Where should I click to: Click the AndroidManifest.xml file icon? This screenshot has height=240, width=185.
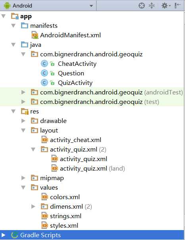click(35, 35)
